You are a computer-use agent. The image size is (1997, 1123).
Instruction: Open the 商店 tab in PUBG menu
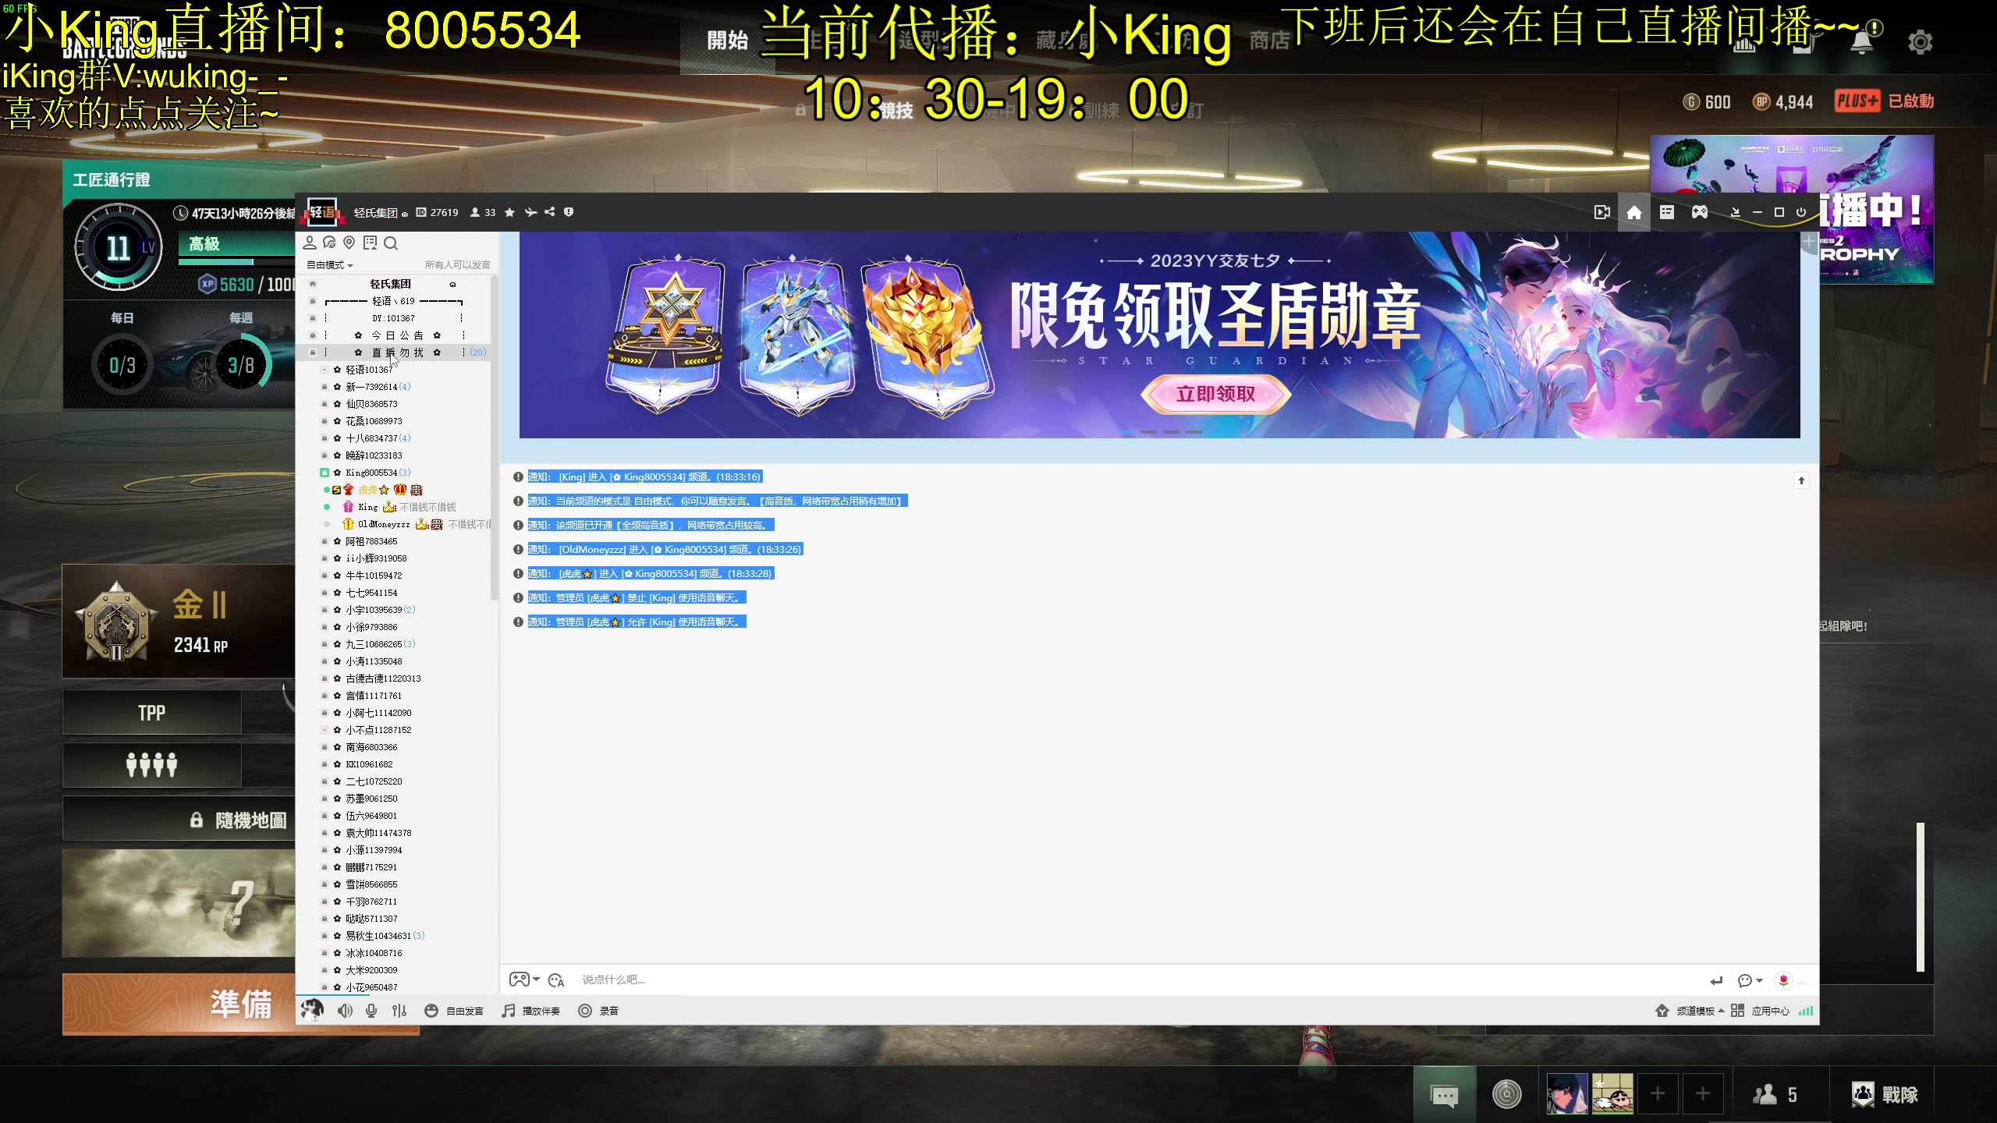point(1269,41)
